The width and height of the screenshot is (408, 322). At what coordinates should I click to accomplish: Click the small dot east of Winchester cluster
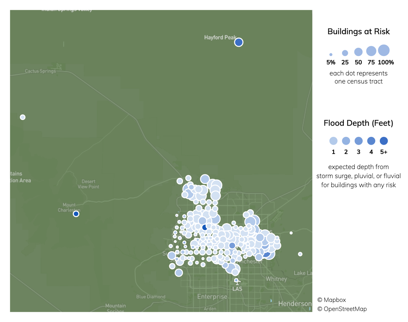(291, 233)
